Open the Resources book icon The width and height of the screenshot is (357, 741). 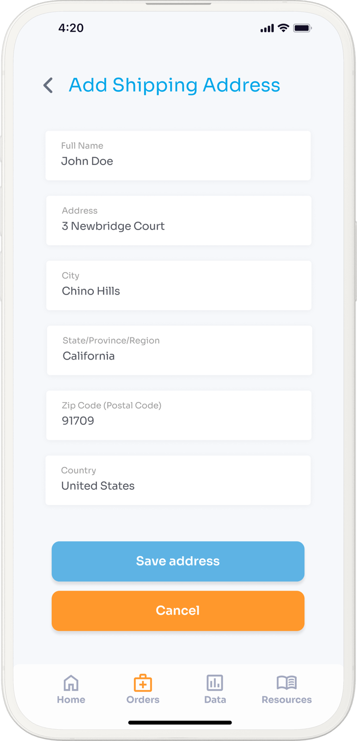pos(287,682)
